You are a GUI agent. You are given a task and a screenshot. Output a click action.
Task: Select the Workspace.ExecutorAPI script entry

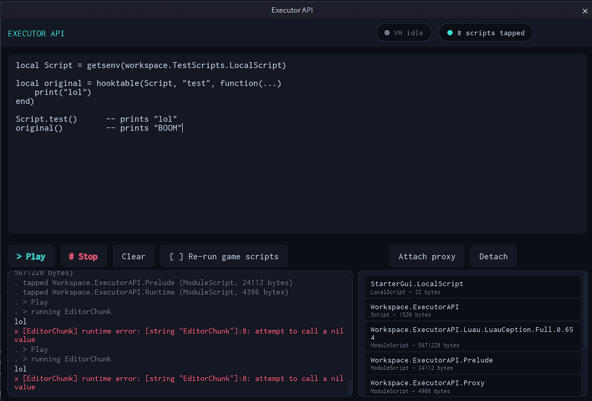click(x=473, y=310)
